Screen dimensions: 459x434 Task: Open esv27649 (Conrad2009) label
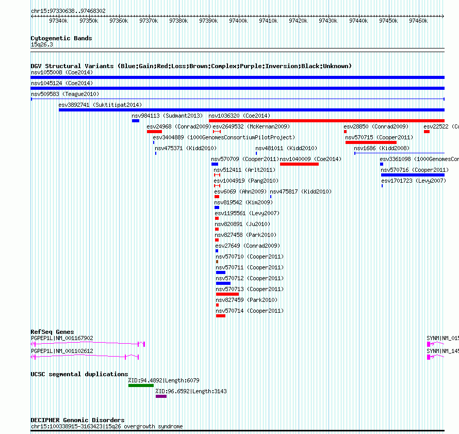pos(248,246)
